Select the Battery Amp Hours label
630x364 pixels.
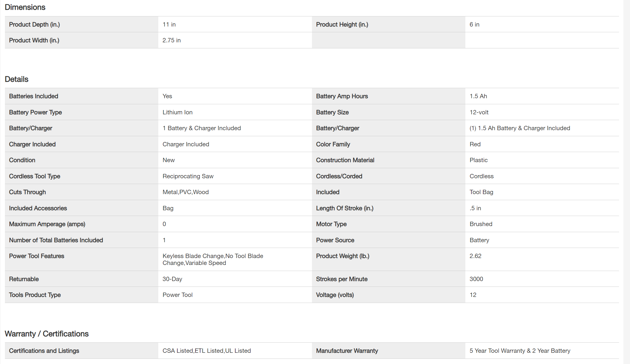[342, 96]
